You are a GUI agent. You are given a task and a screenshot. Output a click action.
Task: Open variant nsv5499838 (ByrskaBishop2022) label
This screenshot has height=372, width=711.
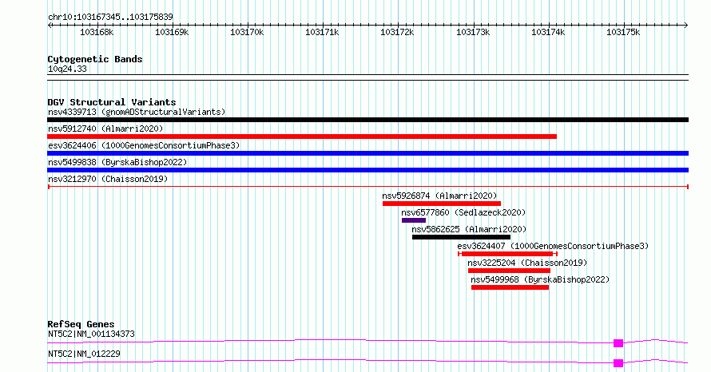[117, 162]
